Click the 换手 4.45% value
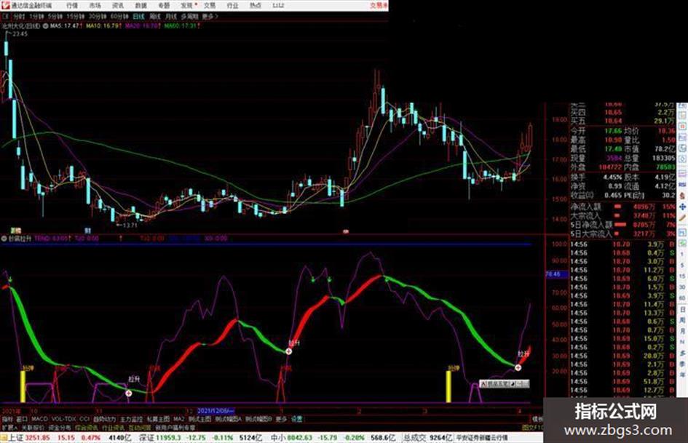Viewport: 688px width, 443px height. [x=612, y=177]
